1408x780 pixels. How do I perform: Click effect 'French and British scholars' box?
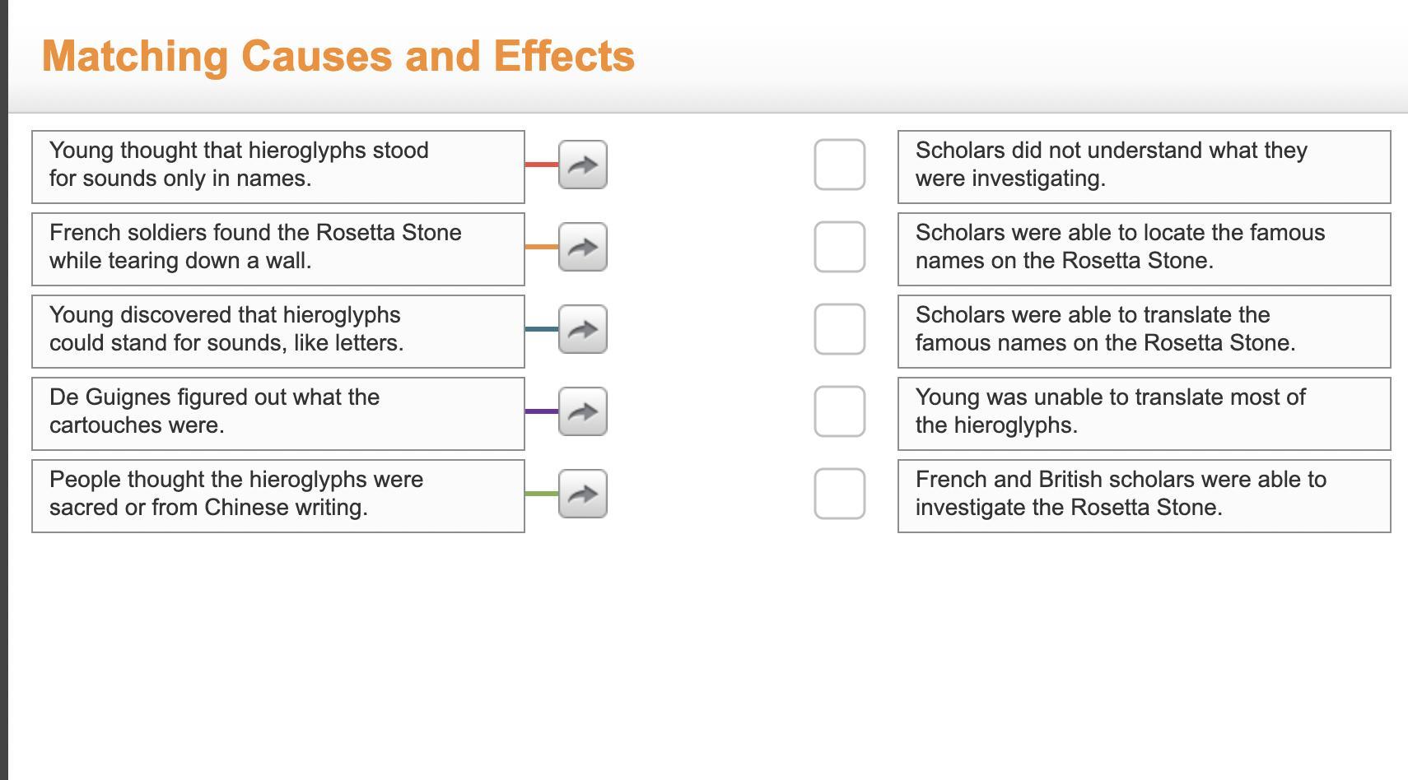1144,495
